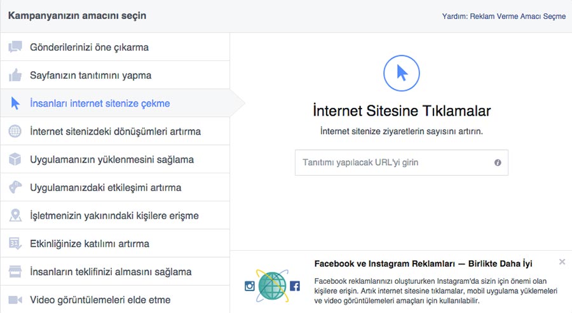572x313 pixels.
Task: Click the globe icon for İnternet sitenizdeki dönüşümleri artırma
Action: pyautogui.click(x=15, y=131)
